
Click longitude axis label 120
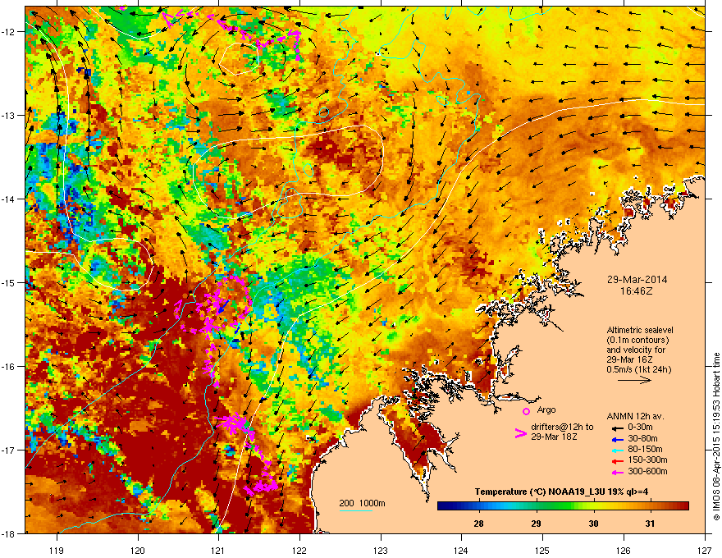[138, 550]
